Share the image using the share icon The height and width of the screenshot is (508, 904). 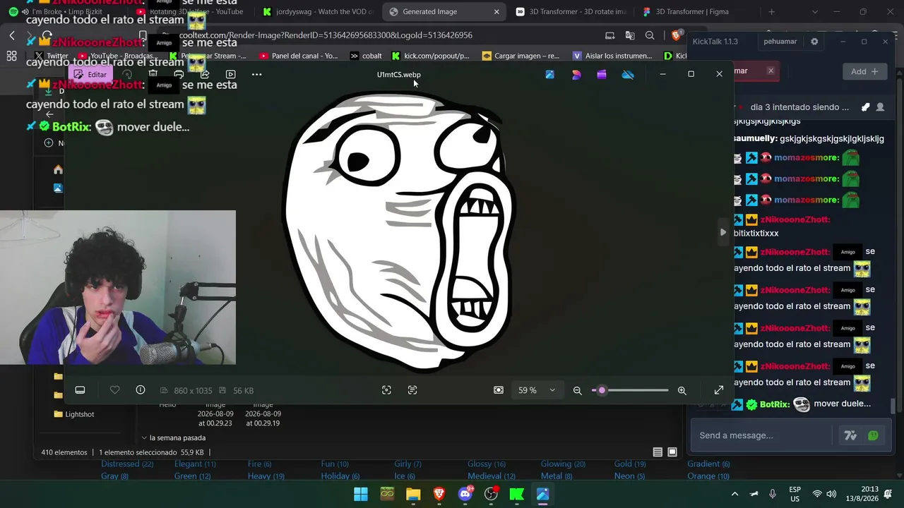pyautogui.click(x=205, y=74)
